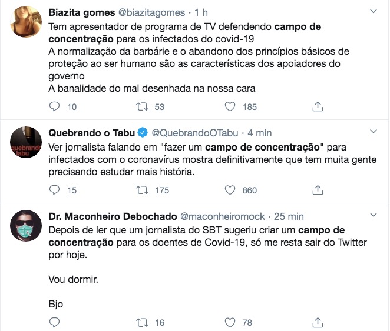Screen dimensions: 390x331
Task: Open more options for Biazita gomes tweet
Action: pyautogui.click(x=373, y=11)
